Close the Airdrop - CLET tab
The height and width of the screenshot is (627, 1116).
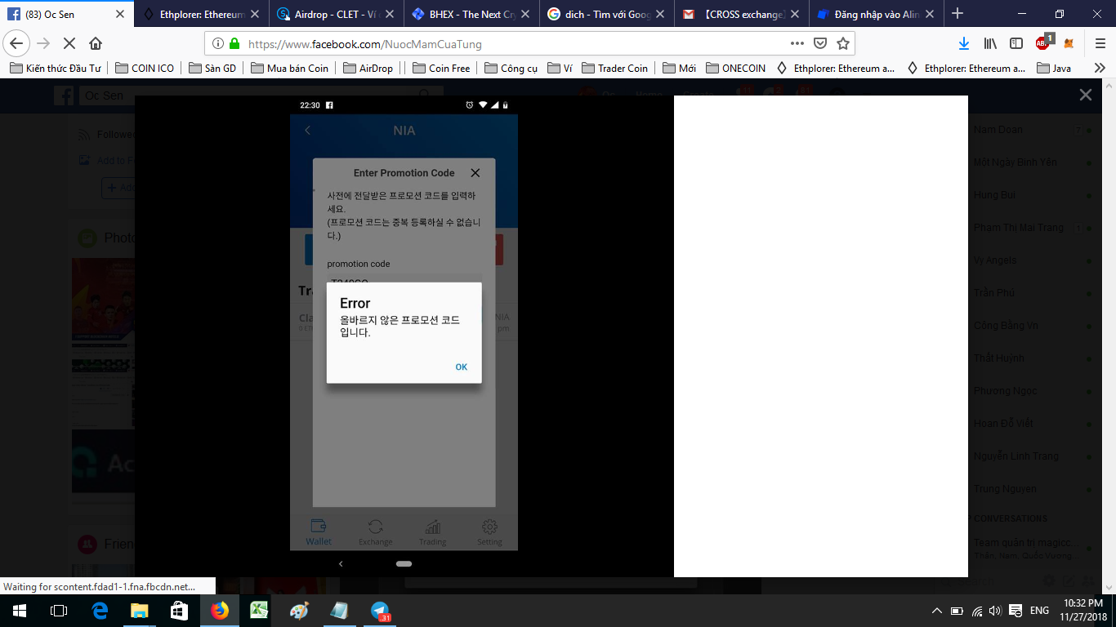(390, 14)
